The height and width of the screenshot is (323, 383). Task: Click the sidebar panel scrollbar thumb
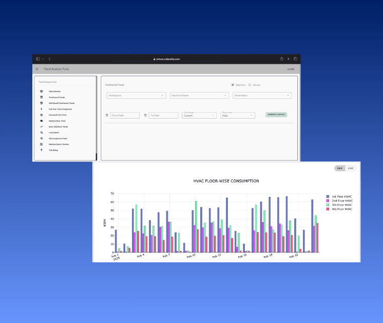[96, 156]
